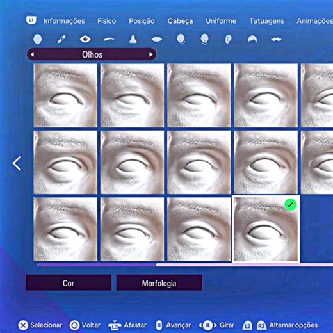Choose fourth eye thumbnail in top row

click(266, 95)
